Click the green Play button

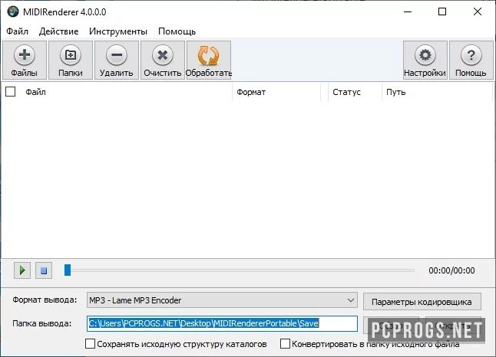click(22, 270)
